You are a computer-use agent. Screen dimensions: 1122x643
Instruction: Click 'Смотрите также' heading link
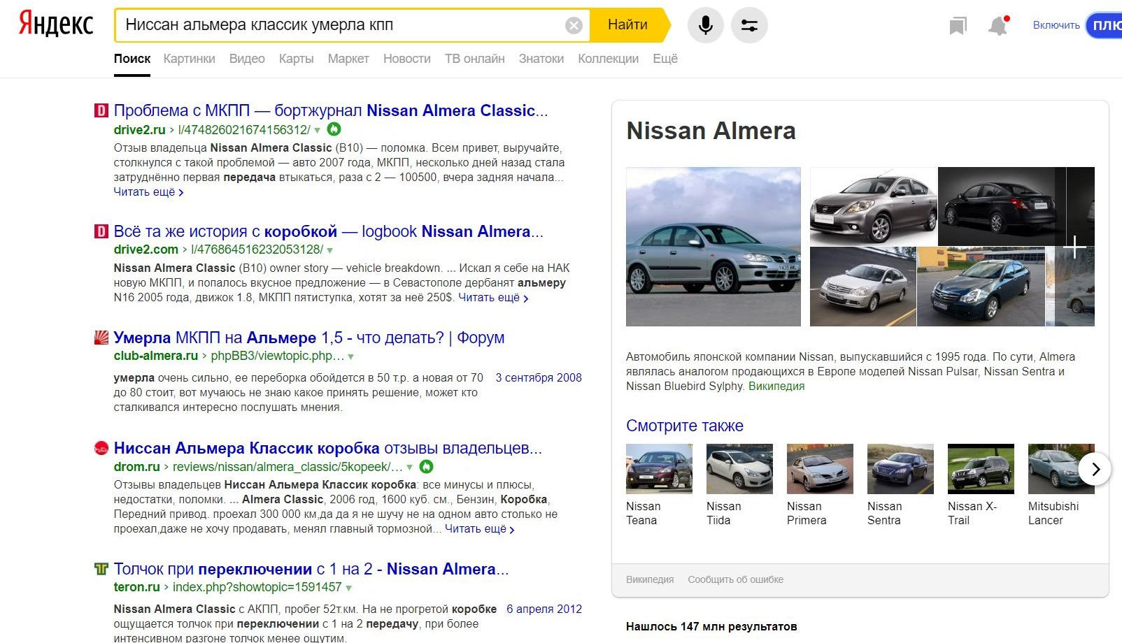point(685,426)
